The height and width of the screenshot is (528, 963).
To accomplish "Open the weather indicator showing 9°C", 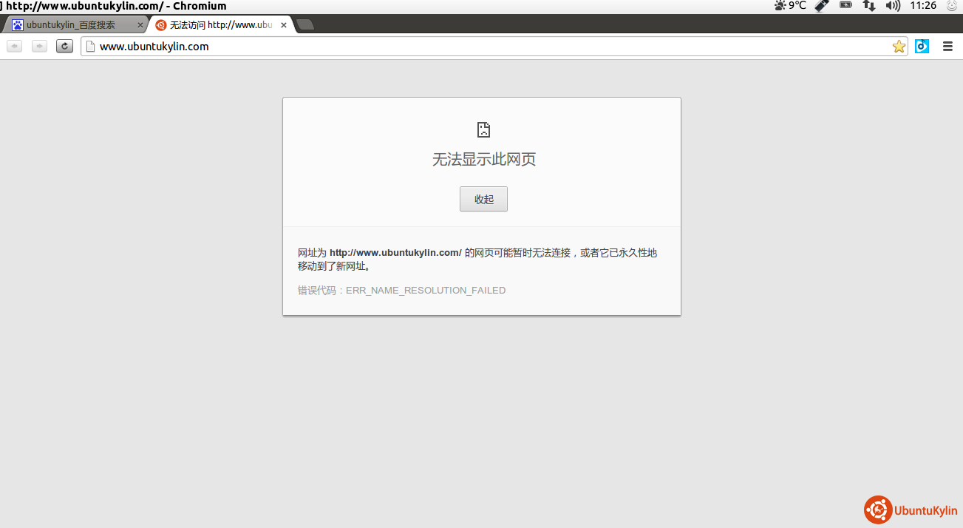I will (790, 6).
